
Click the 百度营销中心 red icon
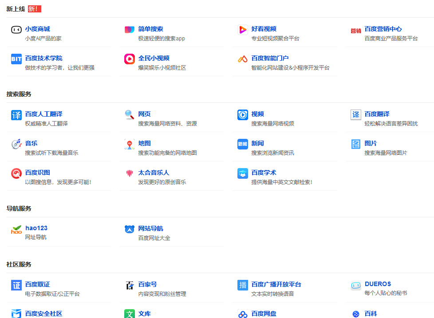(355, 31)
